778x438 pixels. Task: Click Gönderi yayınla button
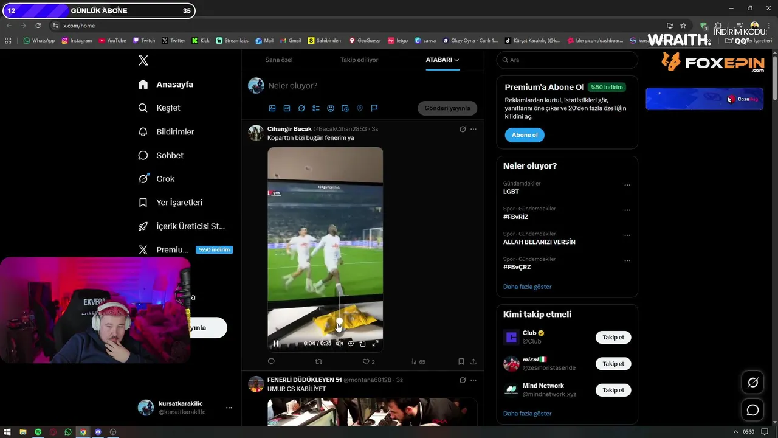(x=447, y=108)
